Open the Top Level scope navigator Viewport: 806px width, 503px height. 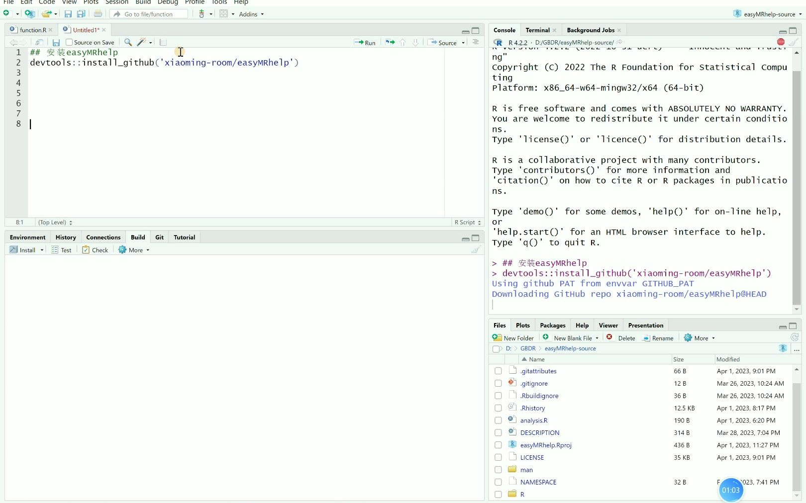pyautogui.click(x=55, y=222)
